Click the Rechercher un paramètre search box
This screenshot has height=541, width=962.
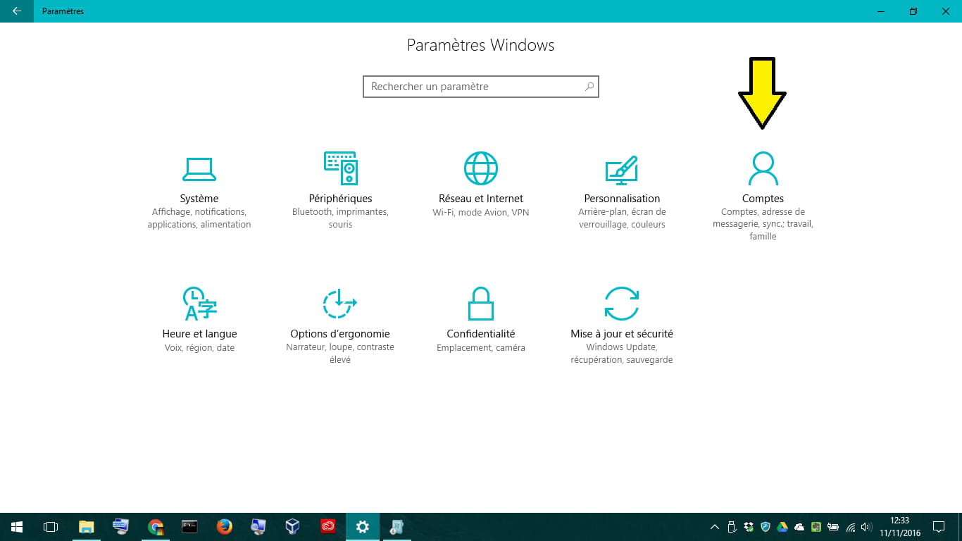point(481,87)
